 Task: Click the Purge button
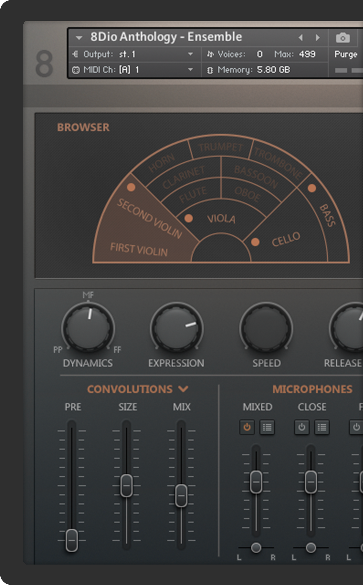[346, 54]
